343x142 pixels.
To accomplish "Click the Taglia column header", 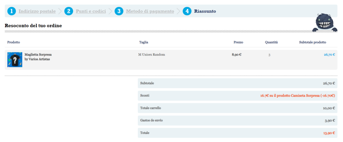I will (144, 42).
